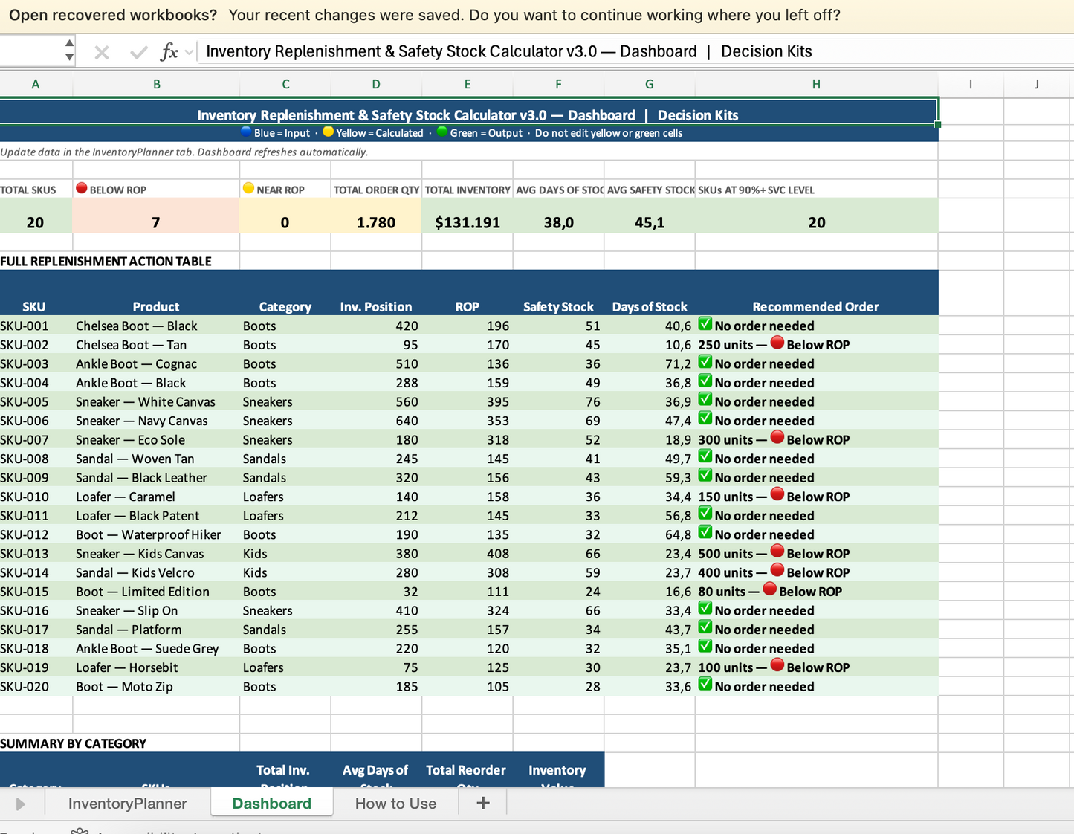This screenshot has height=834, width=1074.
Task: Select column H header
Action: 815,84
